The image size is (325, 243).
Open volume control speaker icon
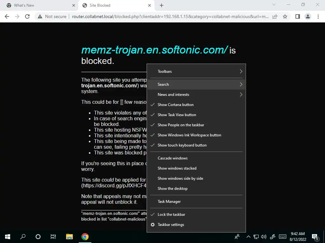(x=264, y=237)
